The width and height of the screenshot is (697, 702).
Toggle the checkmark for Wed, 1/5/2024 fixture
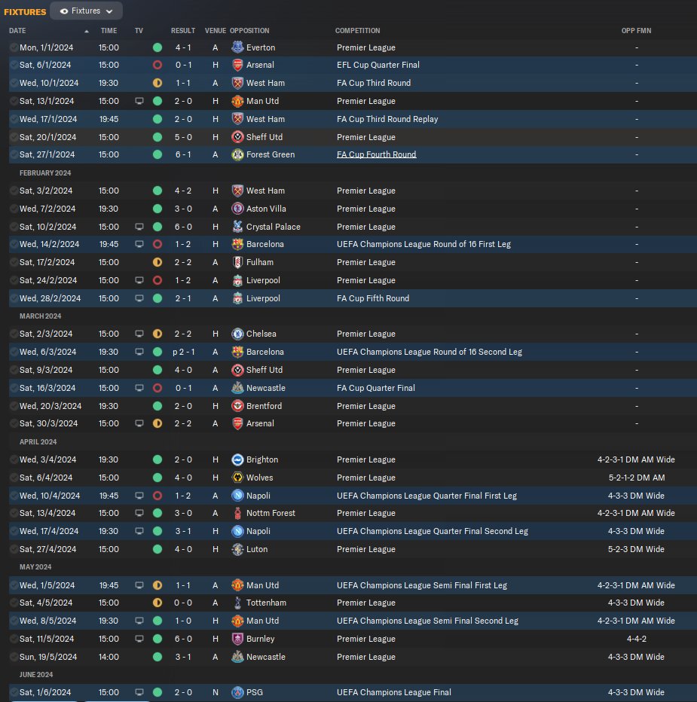[x=14, y=585]
